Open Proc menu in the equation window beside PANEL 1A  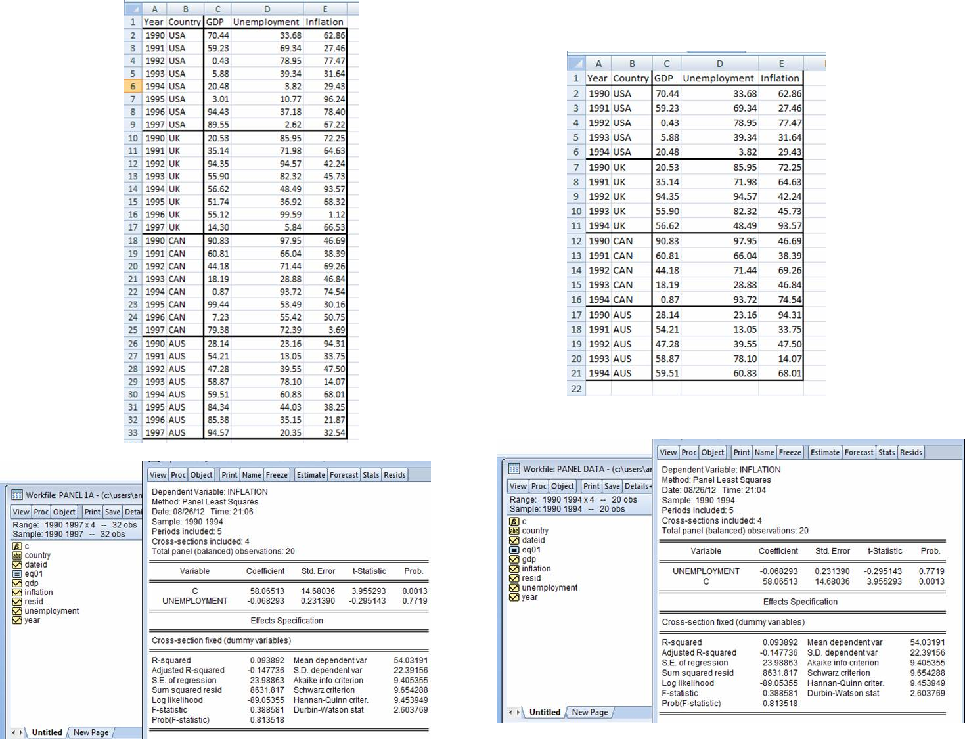pos(179,475)
